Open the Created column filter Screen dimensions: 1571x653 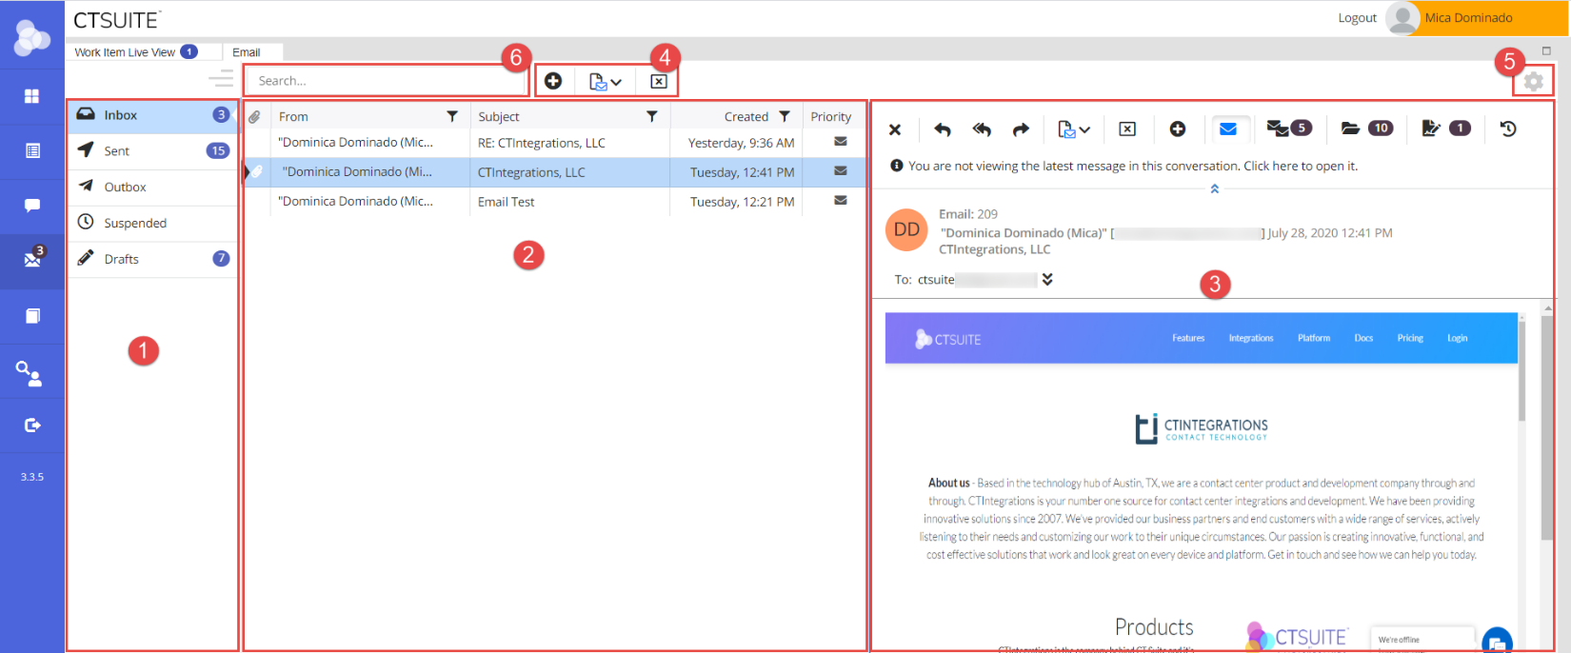point(785,116)
